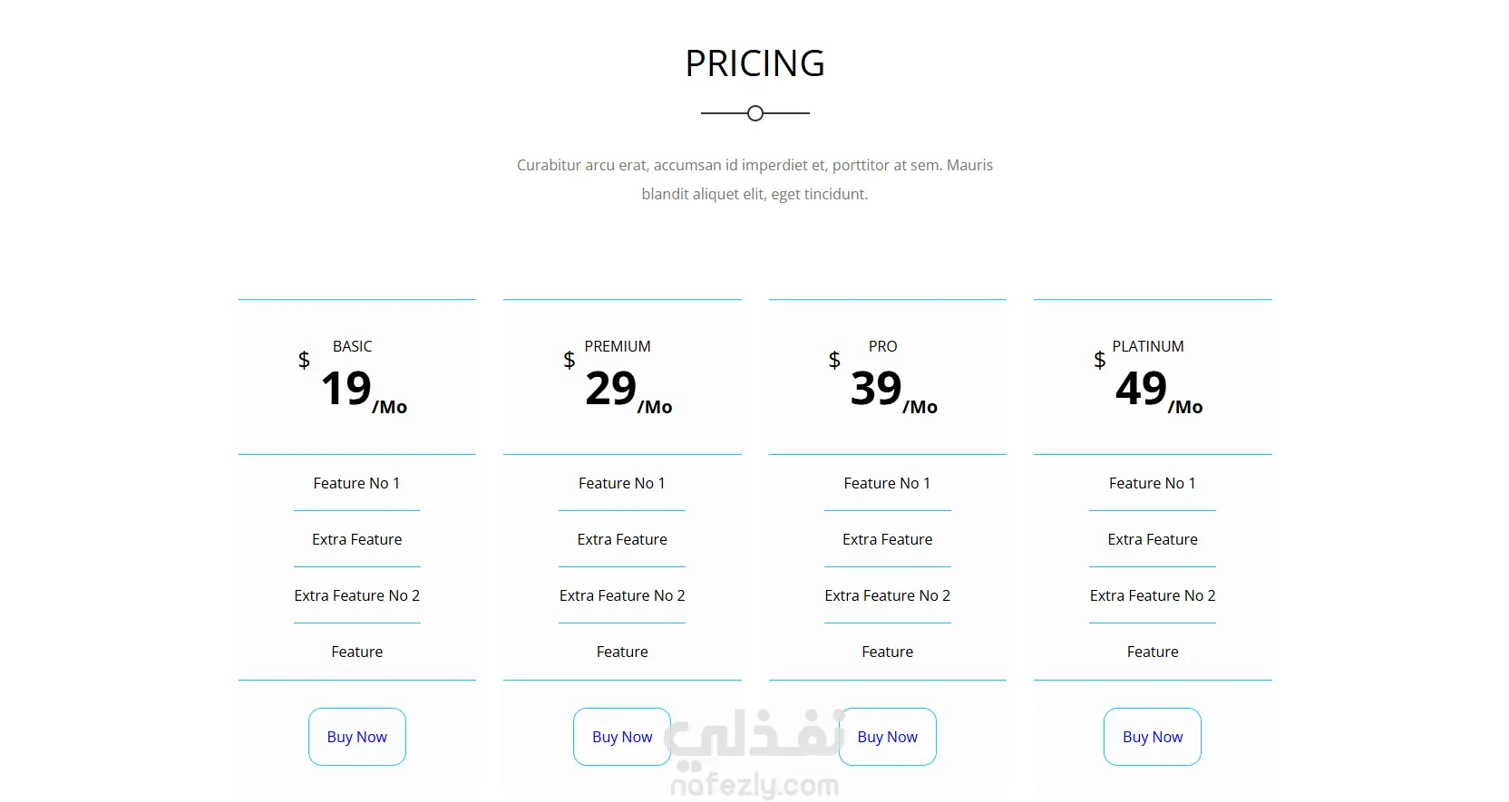The height and width of the screenshot is (802, 1509).
Task: Select the PRICING heading
Action: click(x=755, y=63)
